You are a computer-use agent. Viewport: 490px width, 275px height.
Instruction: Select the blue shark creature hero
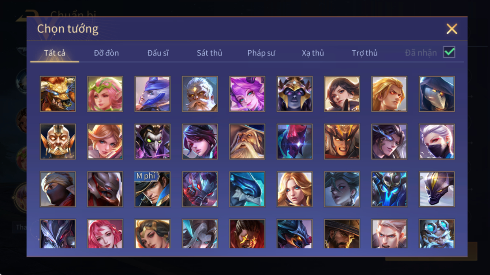pyautogui.click(x=247, y=189)
